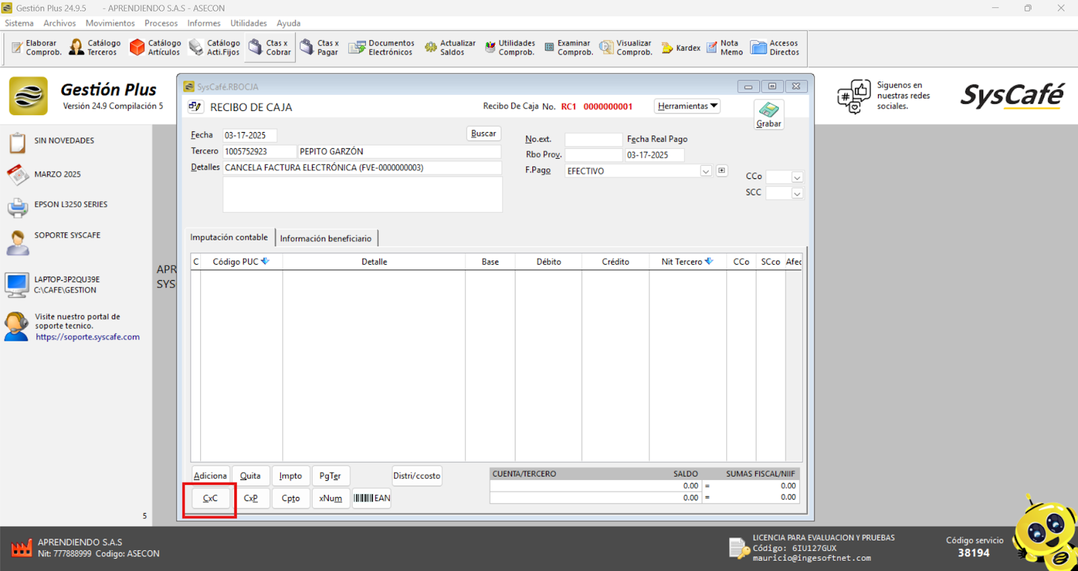Open the soporte.syscafe.com link
Screen dimensions: 1078x571
(x=88, y=337)
